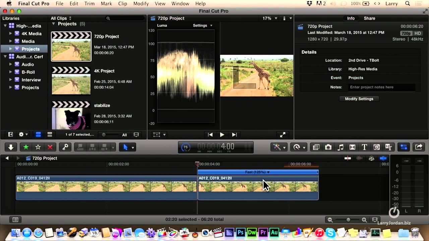This screenshot has width=429, height=241.
Task: Open the Clip menu
Action: pyautogui.click(x=123, y=4)
